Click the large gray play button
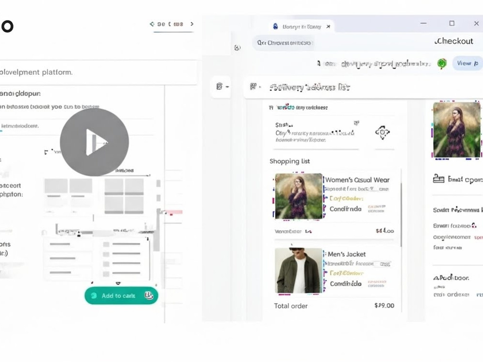Screen dimensions: 483x362 pos(94,142)
